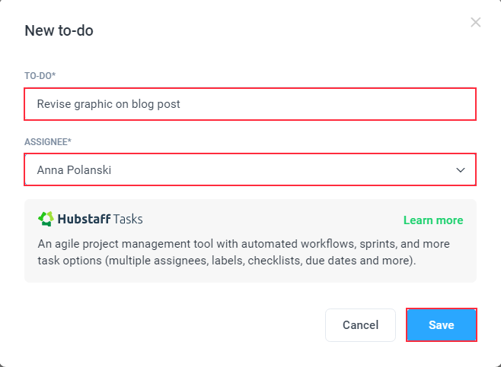Image resolution: width=501 pixels, height=367 pixels.
Task: Select the 'Anna Polanski' name text
Action: point(74,170)
